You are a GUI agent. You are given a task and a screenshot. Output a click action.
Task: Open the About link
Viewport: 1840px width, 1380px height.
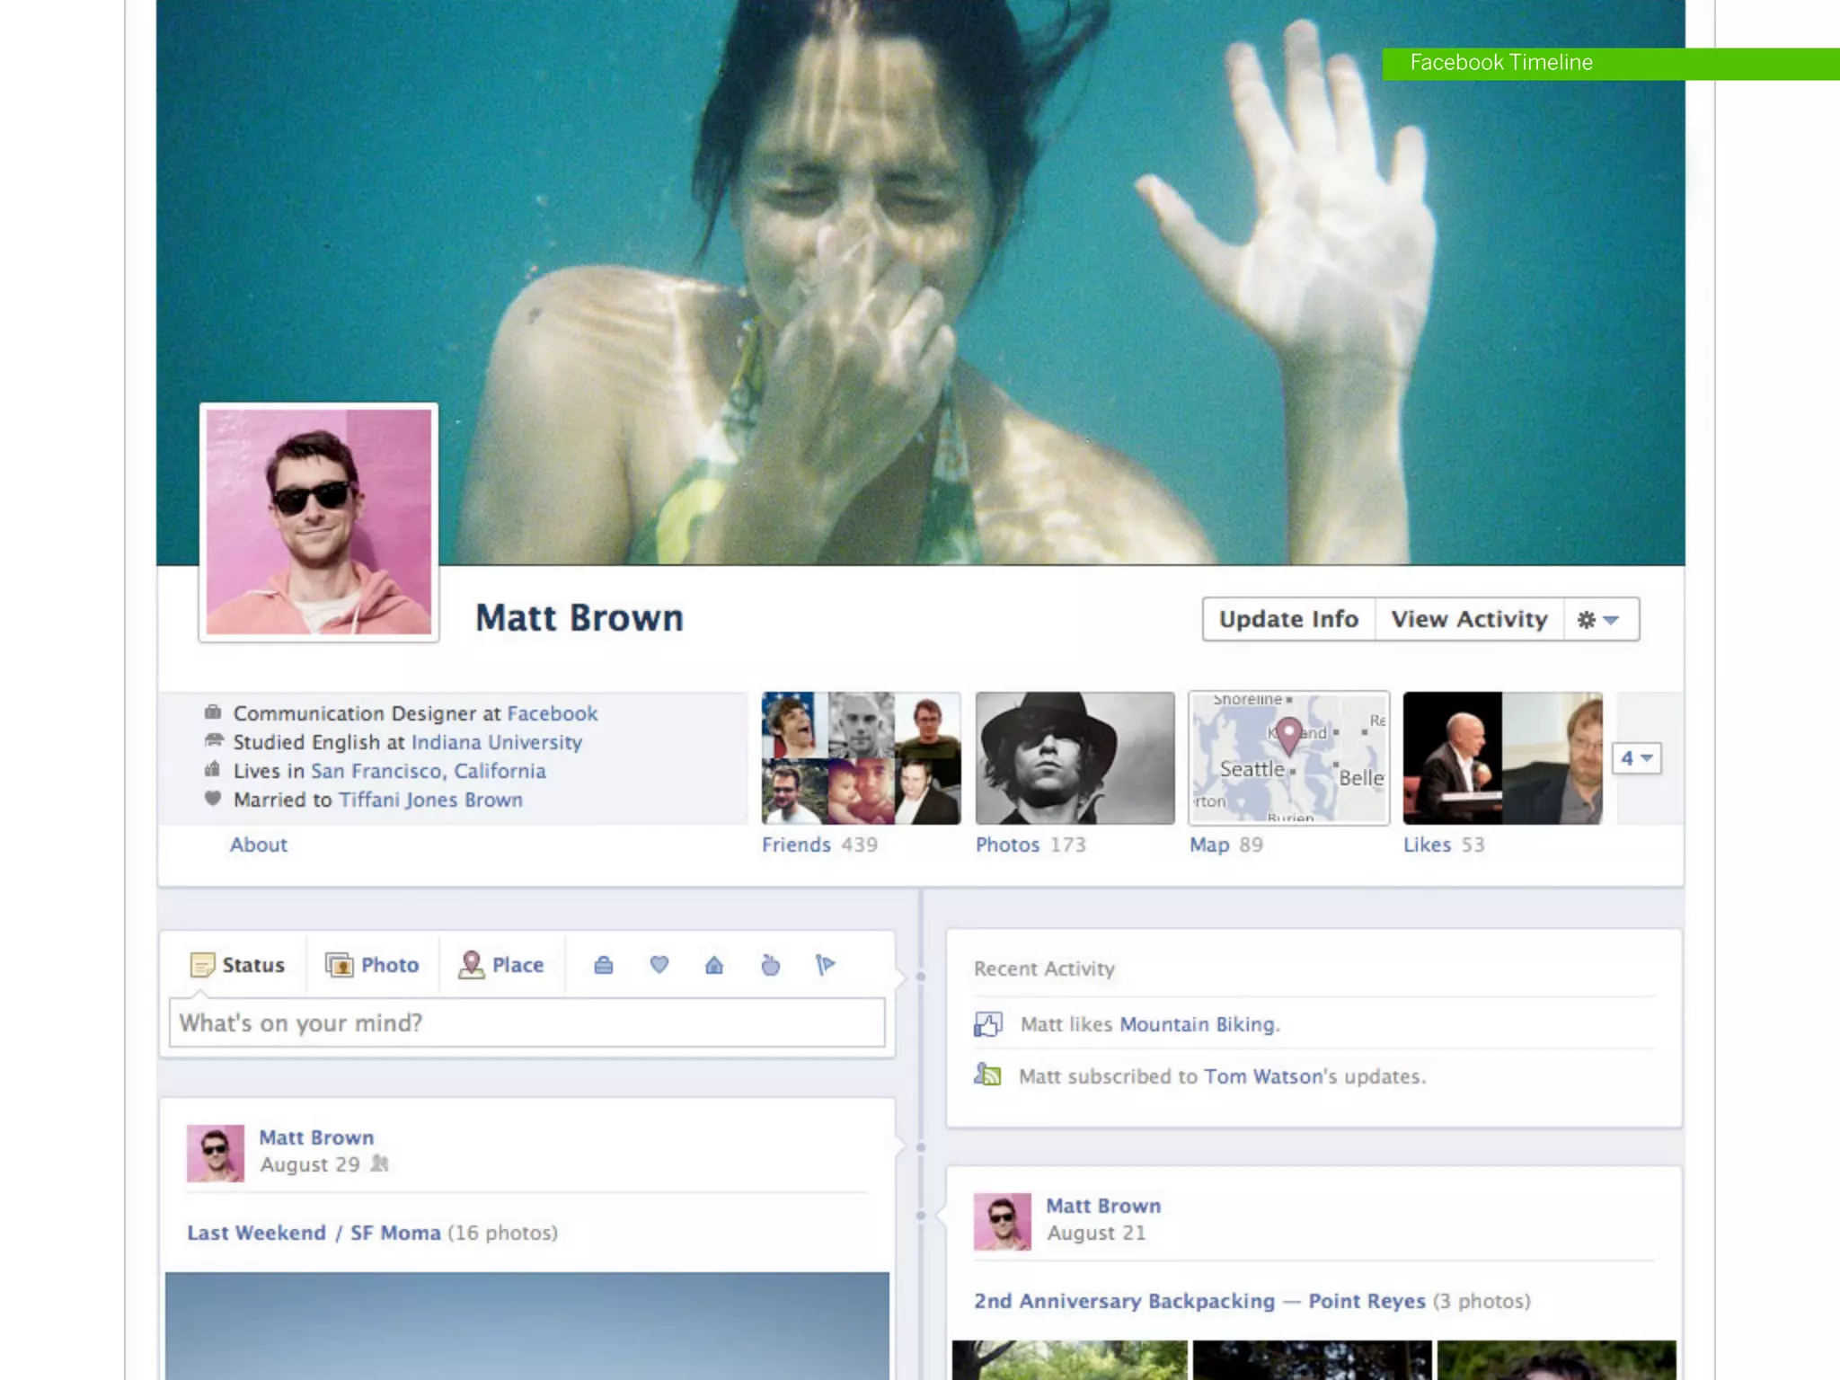coord(259,845)
